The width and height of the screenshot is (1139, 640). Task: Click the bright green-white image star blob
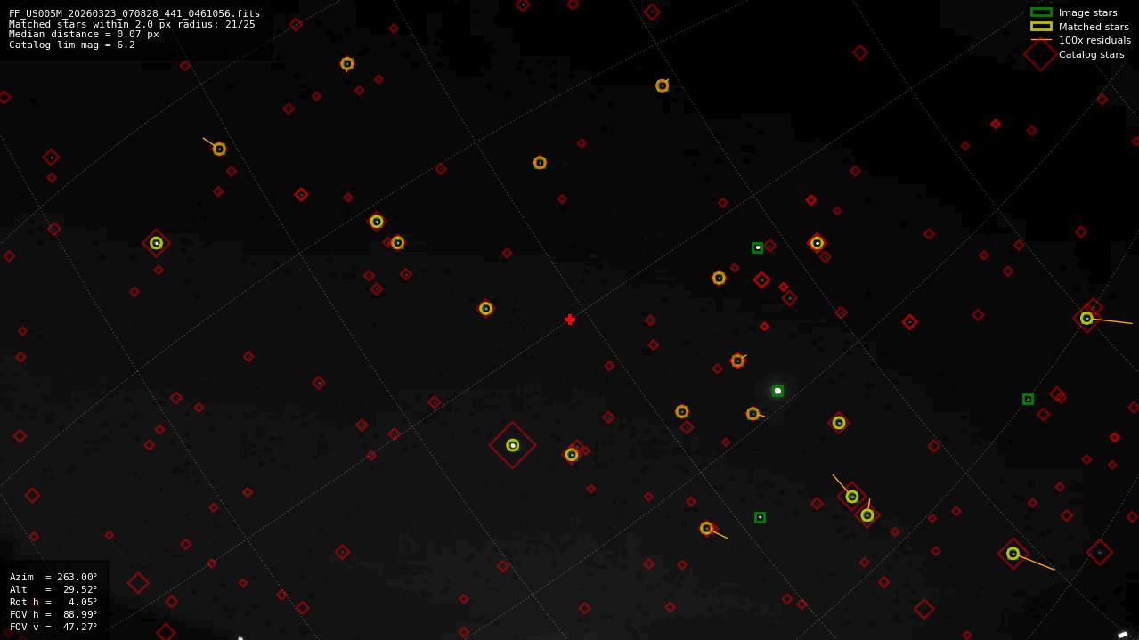(x=777, y=391)
